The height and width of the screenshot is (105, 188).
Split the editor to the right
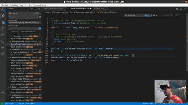click(181, 9)
